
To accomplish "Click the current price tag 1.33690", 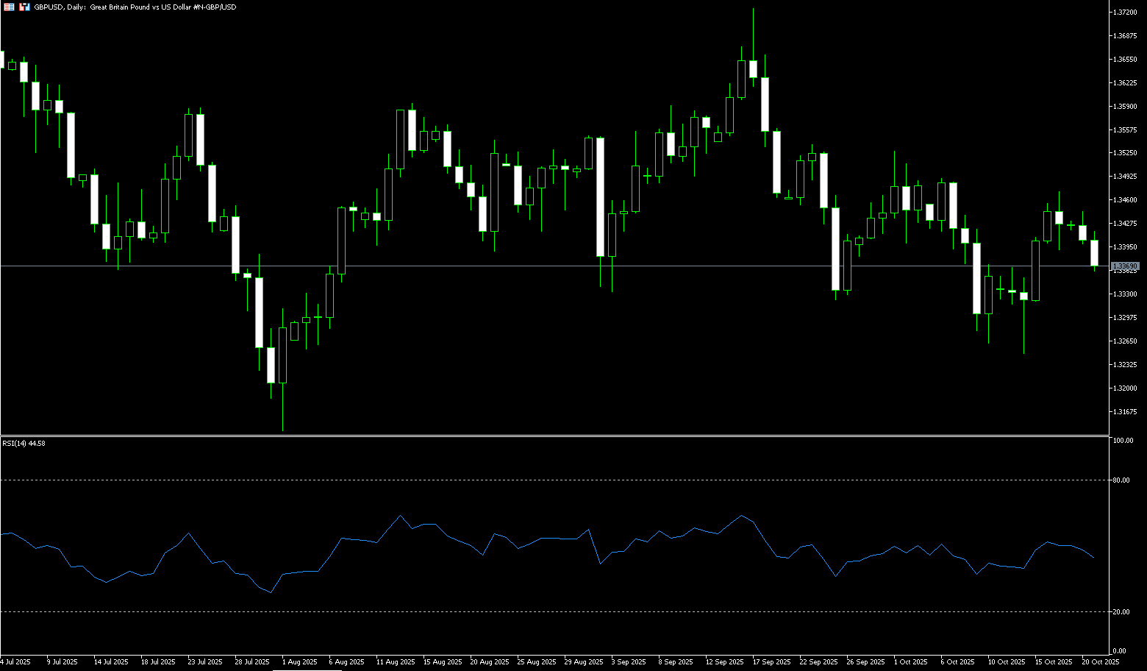I will pos(1125,266).
